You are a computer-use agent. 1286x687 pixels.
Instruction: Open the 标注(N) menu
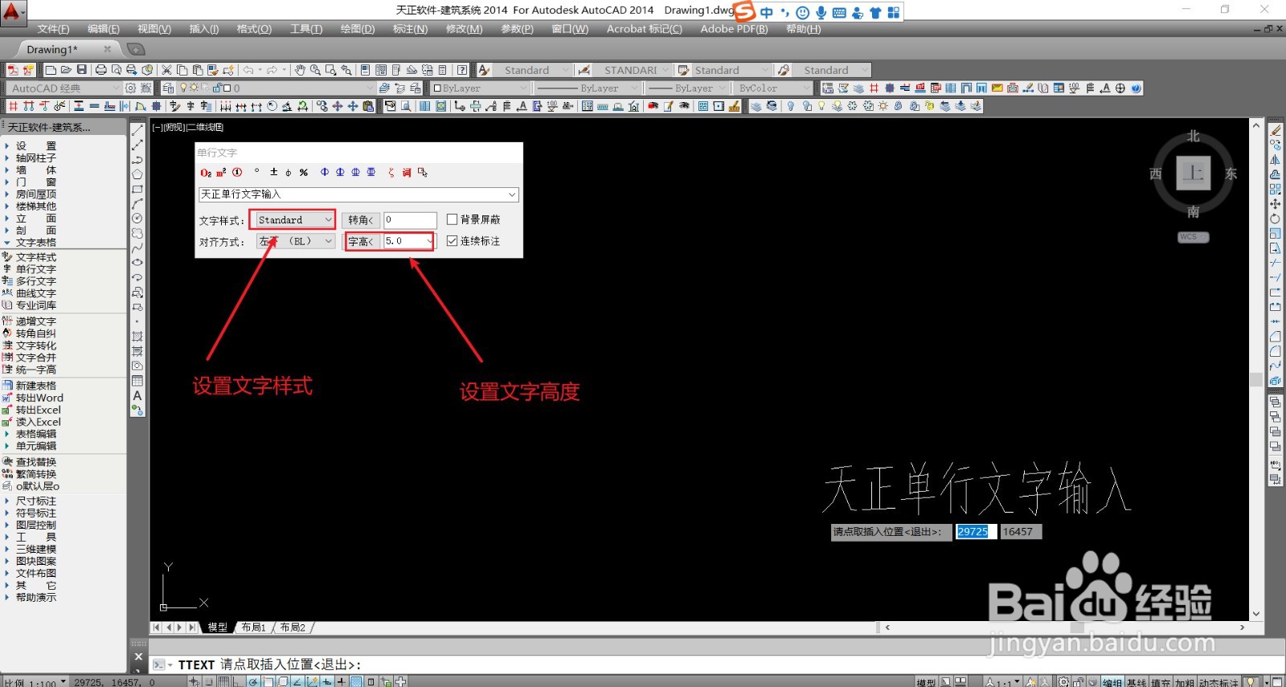point(410,29)
